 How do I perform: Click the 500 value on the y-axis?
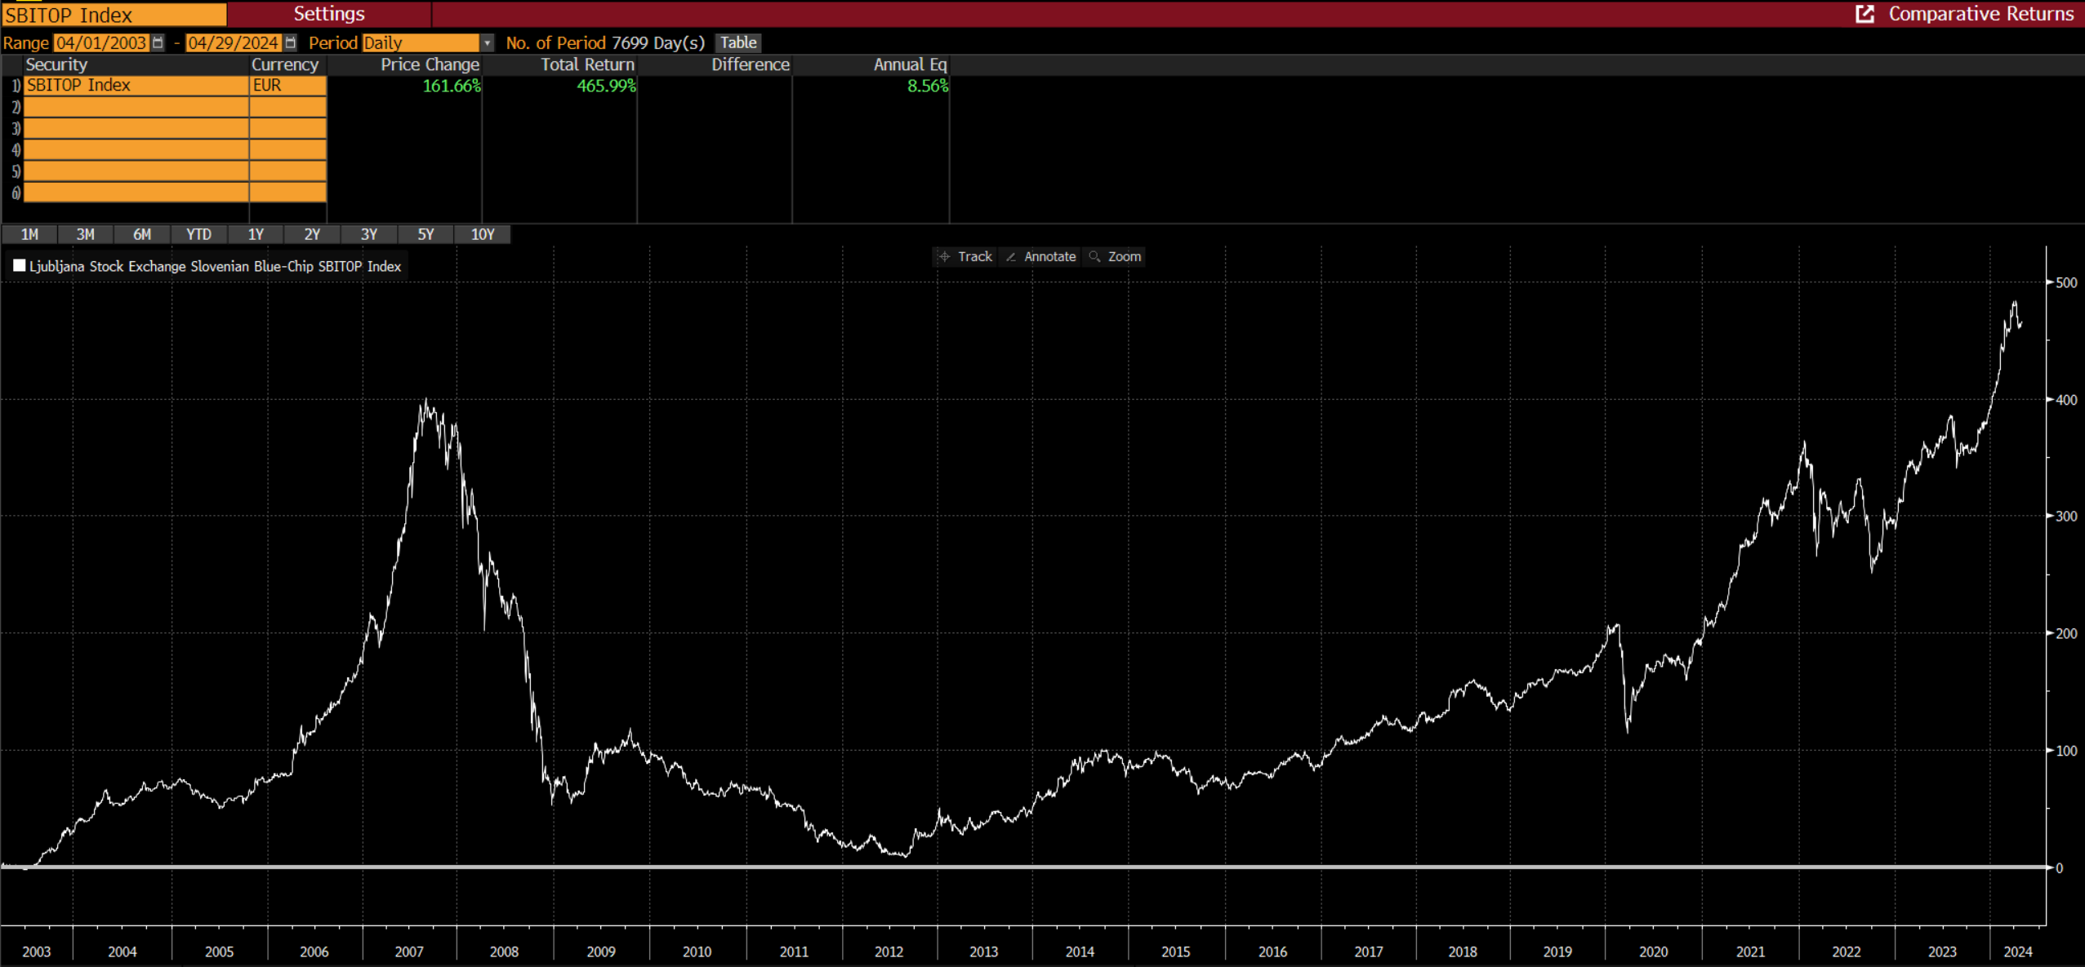pyautogui.click(x=2066, y=282)
